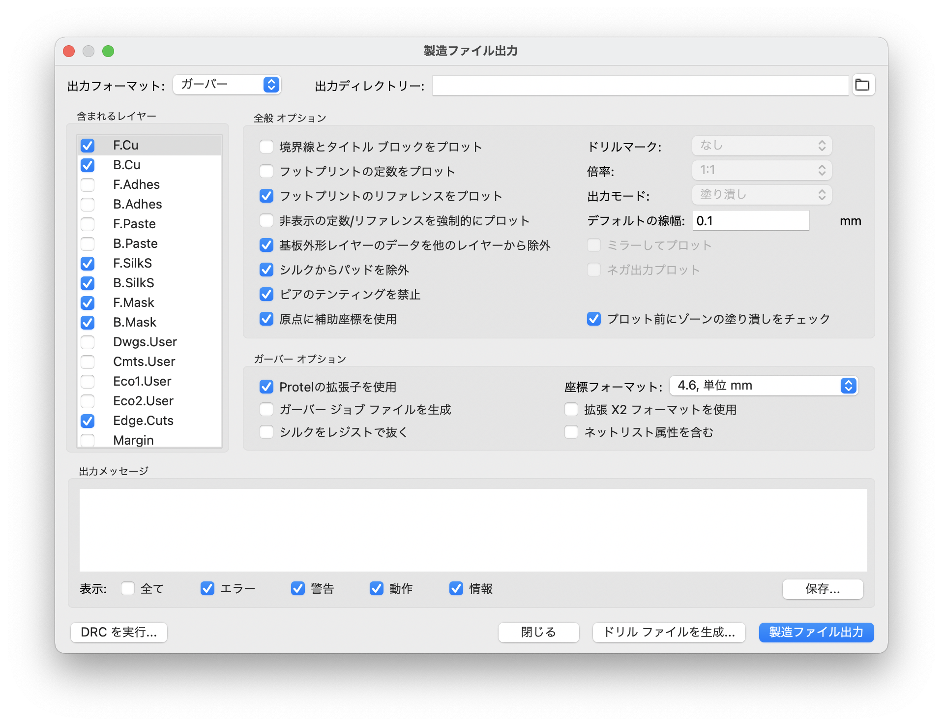
Task: Uncheck ビアのテンティングを禁止 option
Action: (x=266, y=294)
